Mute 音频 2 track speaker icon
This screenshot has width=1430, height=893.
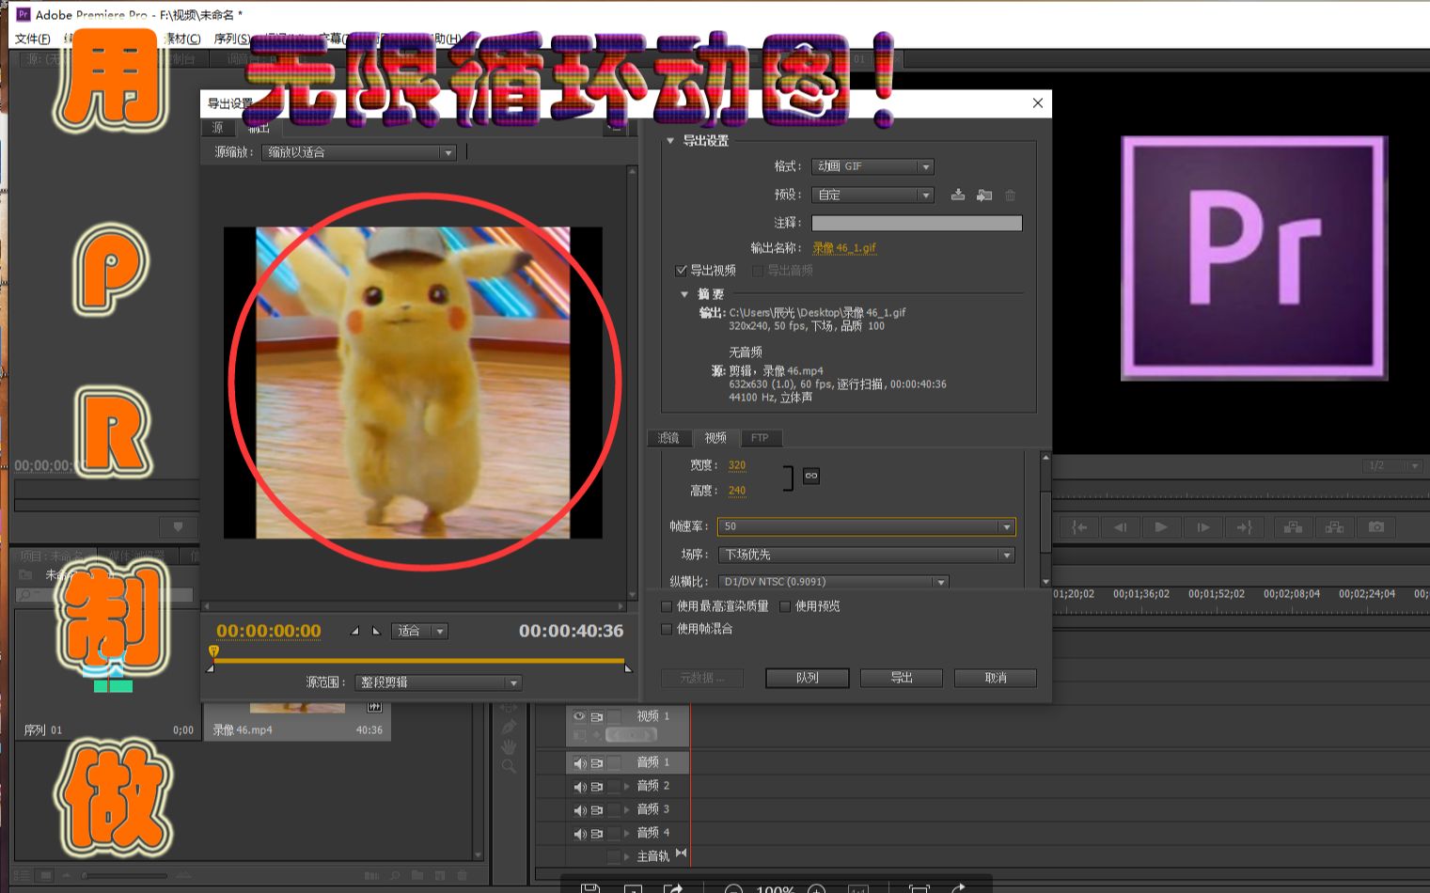(x=579, y=786)
